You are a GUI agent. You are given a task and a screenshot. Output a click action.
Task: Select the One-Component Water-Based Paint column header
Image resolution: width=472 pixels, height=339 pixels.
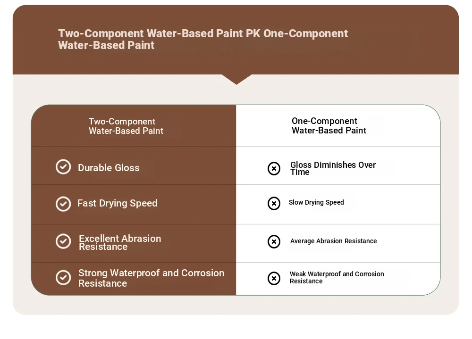point(329,125)
